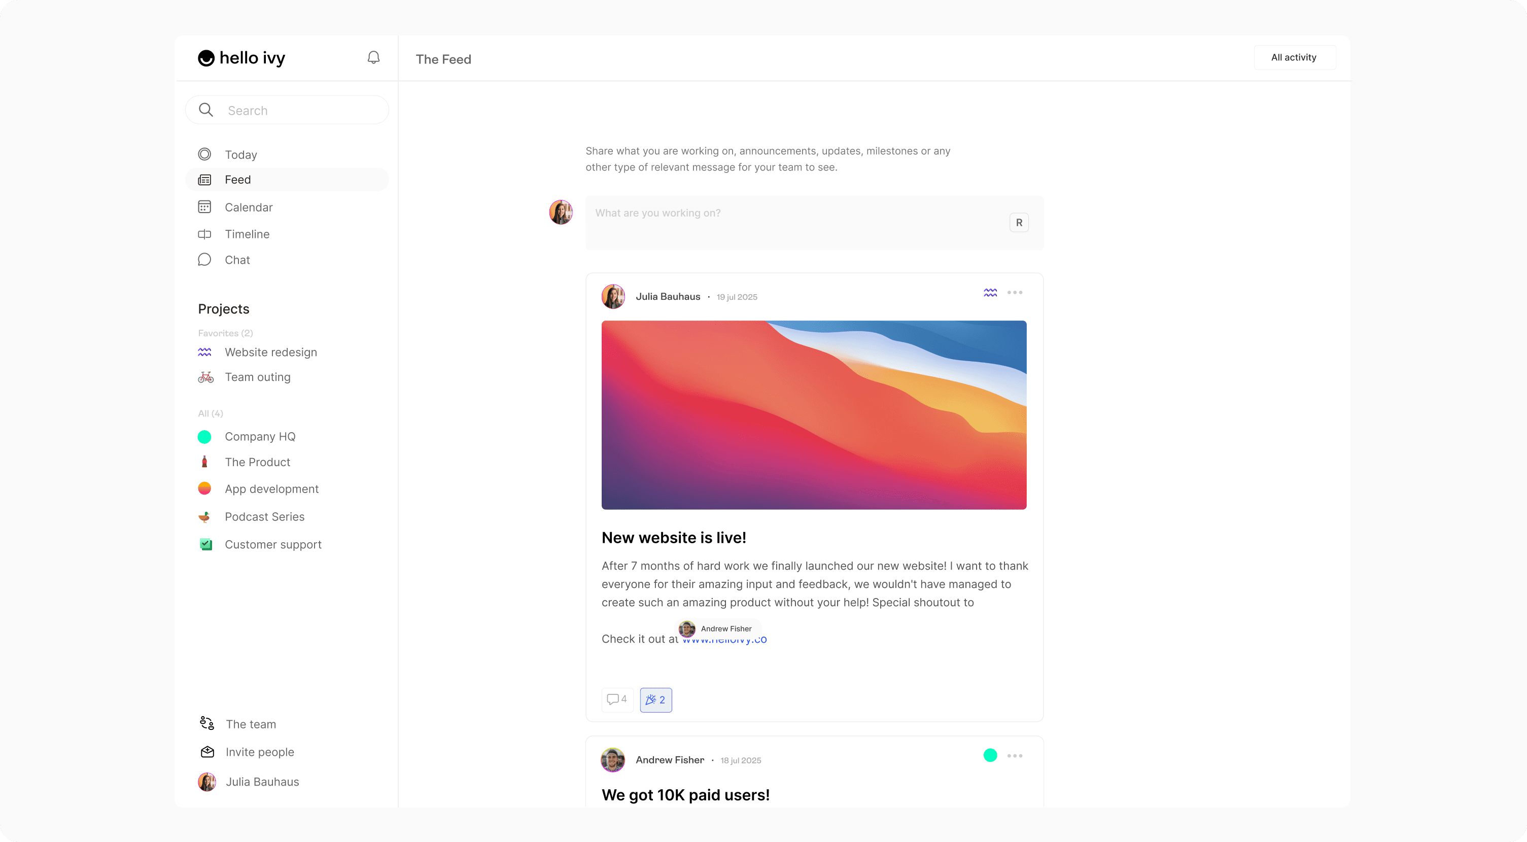This screenshot has height=842, width=1527.
Task: Open Timeline view in sidebar
Action: pos(247,234)
